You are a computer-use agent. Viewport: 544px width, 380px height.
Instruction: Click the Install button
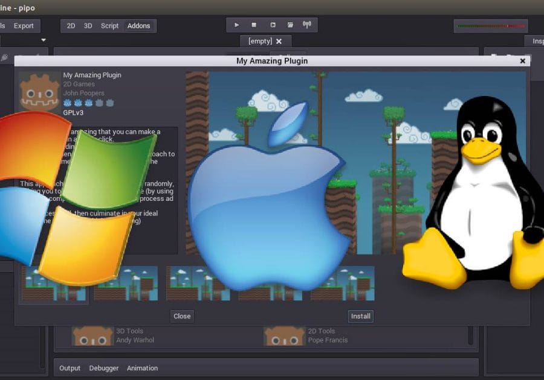click(x=360, y=316)
